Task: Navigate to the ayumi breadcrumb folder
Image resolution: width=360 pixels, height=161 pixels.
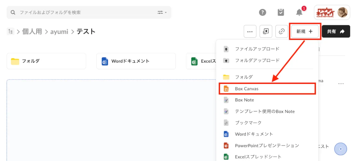Action: (59, 31)
